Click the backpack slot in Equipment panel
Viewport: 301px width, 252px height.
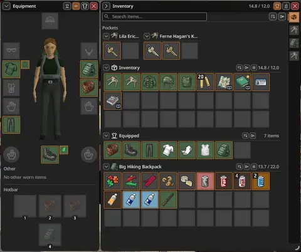click(89, 69)
